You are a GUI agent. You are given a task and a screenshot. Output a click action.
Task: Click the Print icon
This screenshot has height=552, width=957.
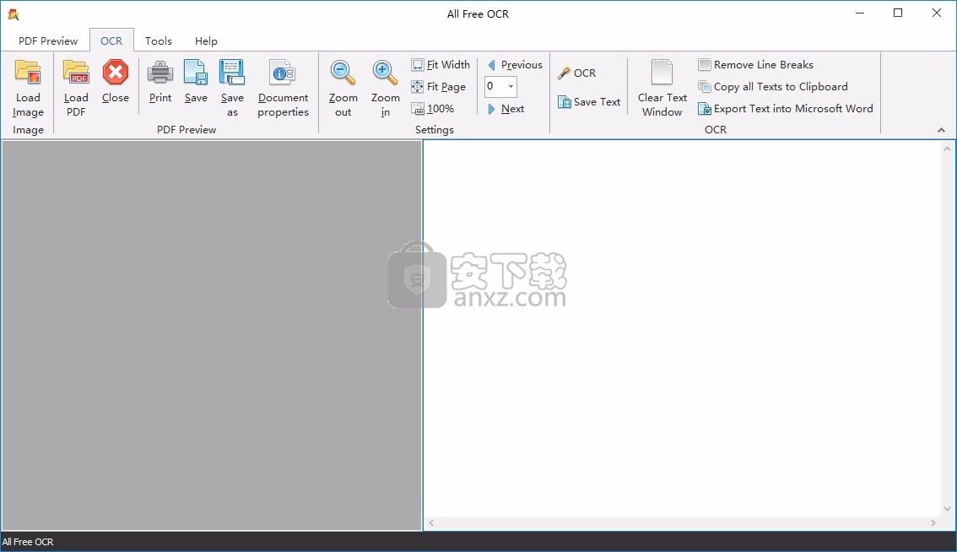[x=160, y=73]
